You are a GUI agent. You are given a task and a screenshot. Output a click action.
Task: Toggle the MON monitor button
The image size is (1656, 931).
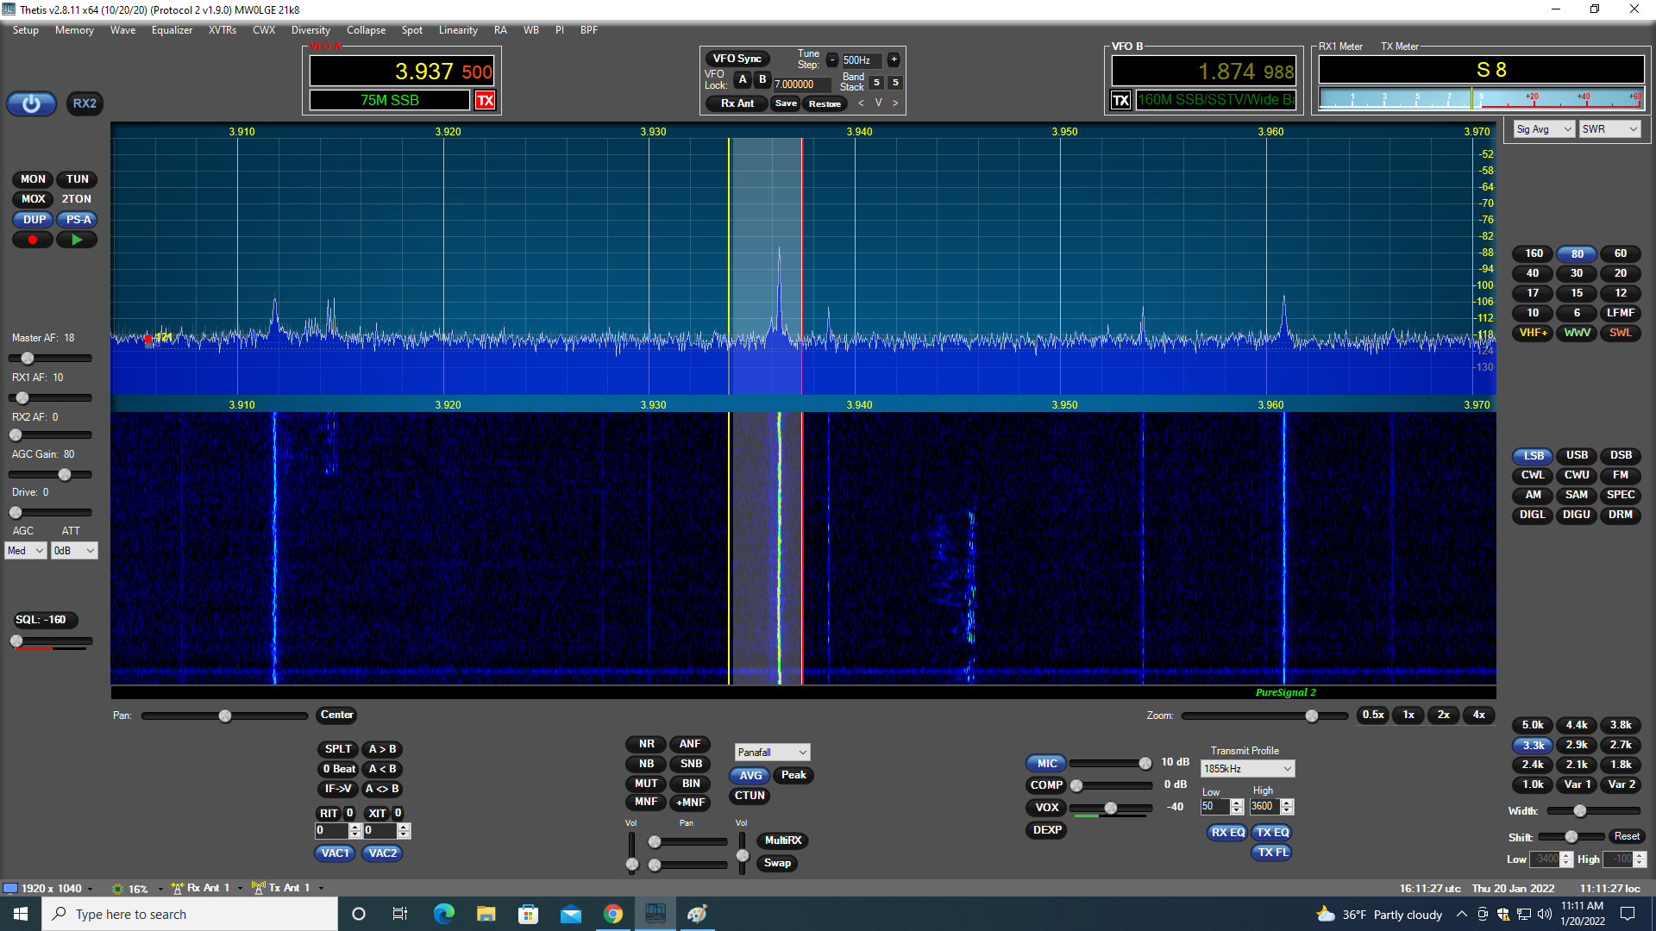(x=33, y=179)
